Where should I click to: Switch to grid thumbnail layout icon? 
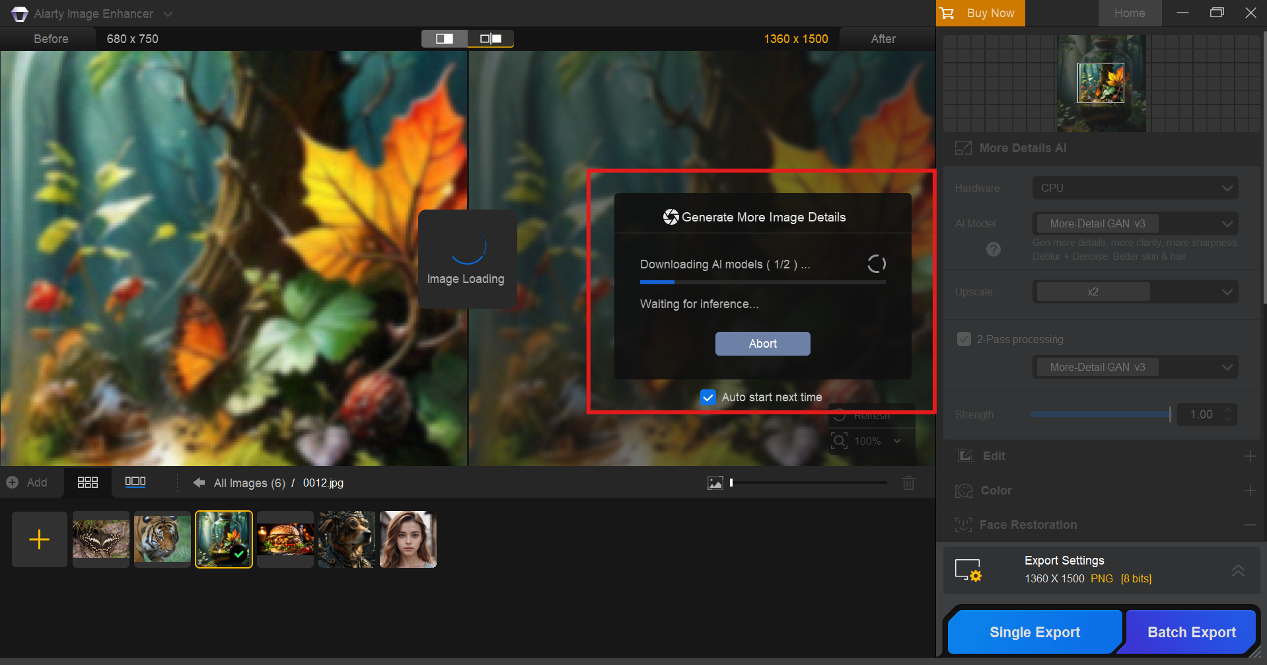pos(88,483)
